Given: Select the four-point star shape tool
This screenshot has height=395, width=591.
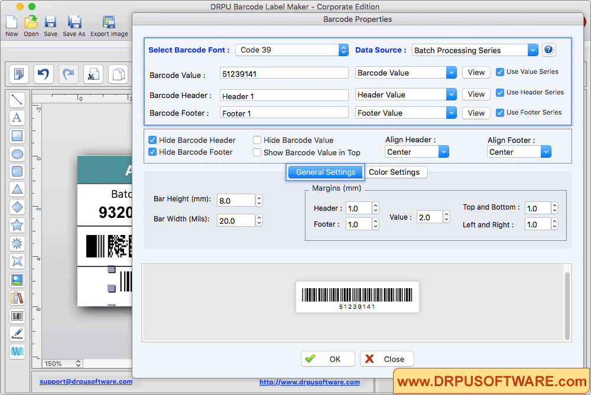Looking at the screenshot, I should pos(17,261).
